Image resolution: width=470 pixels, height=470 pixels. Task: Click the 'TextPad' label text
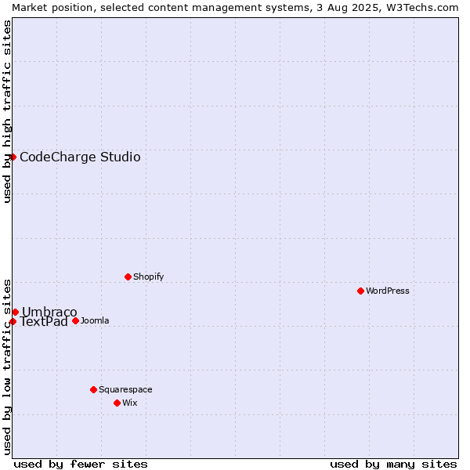(x=44, y=322)
